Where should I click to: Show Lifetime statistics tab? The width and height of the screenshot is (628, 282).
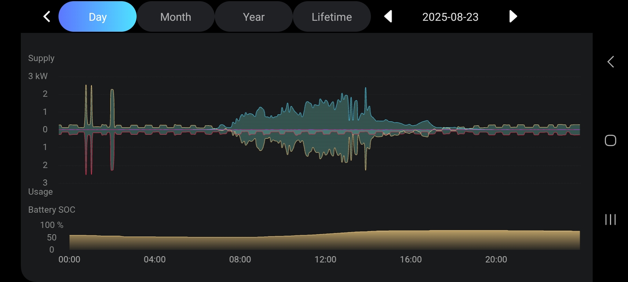coord(332,17)
